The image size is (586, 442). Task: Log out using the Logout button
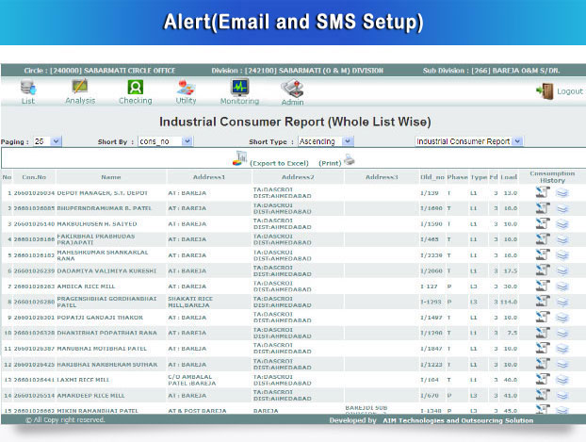tap(560, 91)
